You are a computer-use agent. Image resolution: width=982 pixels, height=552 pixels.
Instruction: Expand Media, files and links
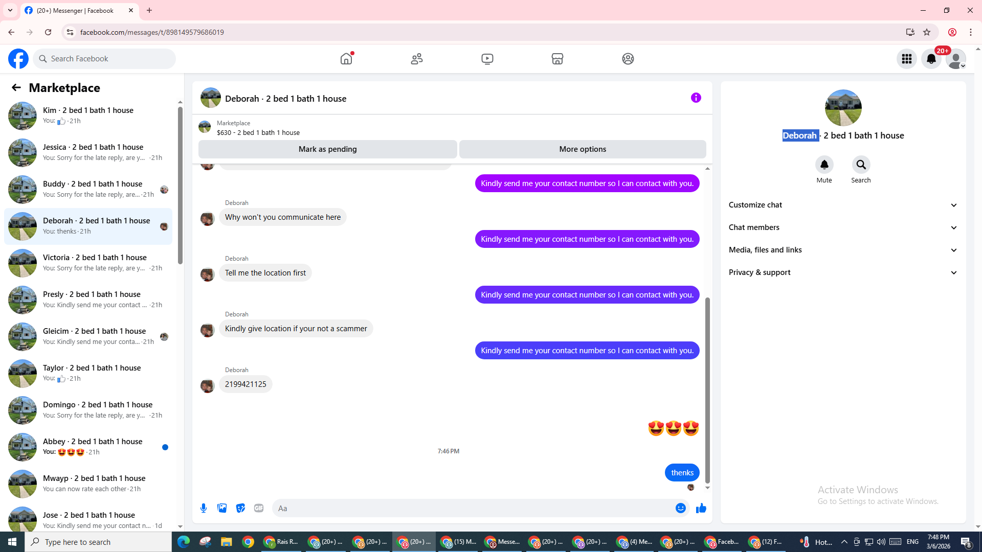click(843, 250)
